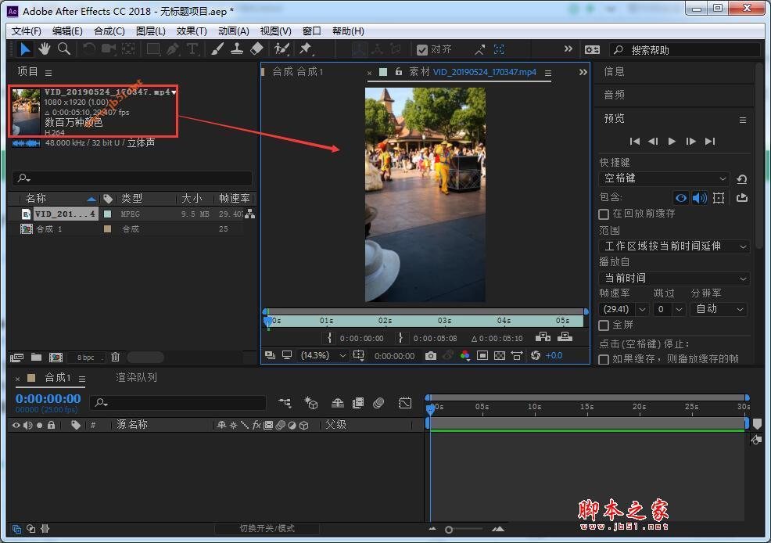Select the Type text tool
The image size is (771, 543).
click(x=192, y=49)
